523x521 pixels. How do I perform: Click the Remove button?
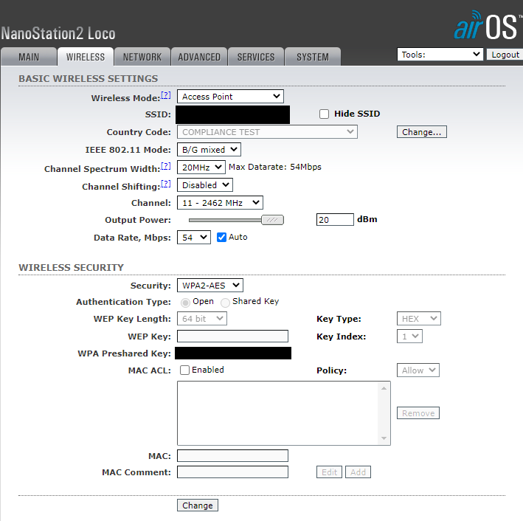click(418, 413)
